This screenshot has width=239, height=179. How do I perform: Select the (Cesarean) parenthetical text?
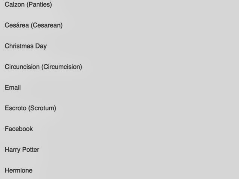pos(47,25)
